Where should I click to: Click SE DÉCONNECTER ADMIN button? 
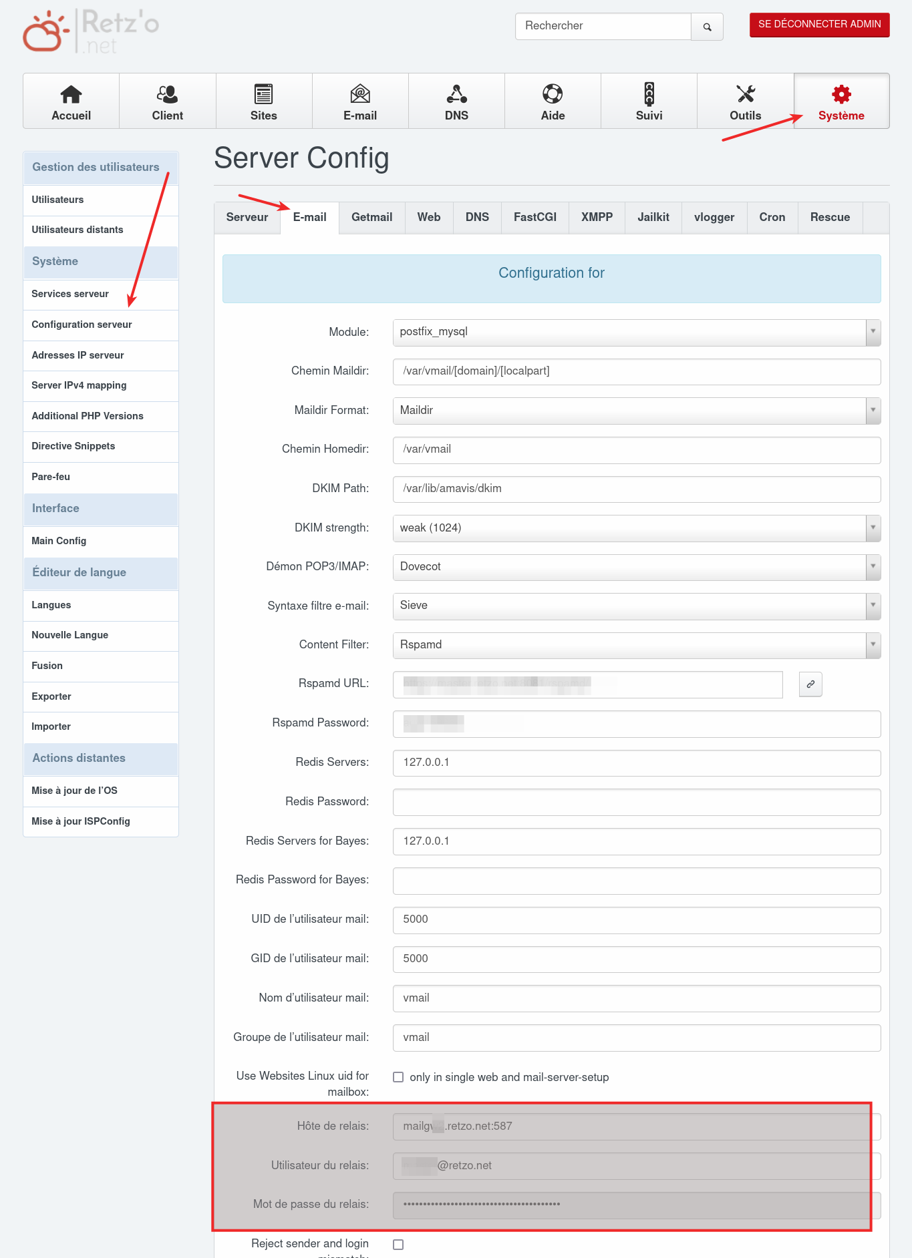click(x=820, y=25)
